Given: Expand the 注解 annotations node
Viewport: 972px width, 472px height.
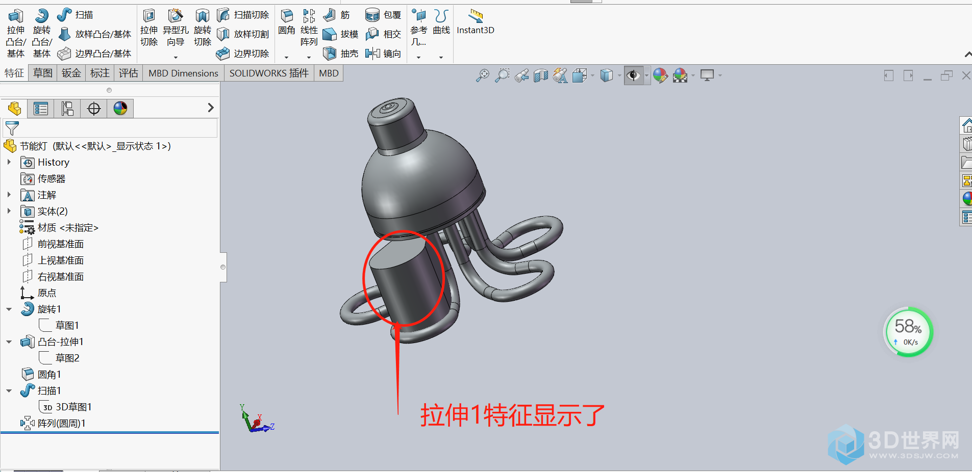Looking at the screenshot, I should click(9, 195).
